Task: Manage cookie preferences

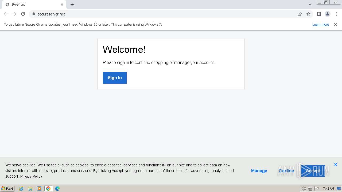Action: (259, 171)
